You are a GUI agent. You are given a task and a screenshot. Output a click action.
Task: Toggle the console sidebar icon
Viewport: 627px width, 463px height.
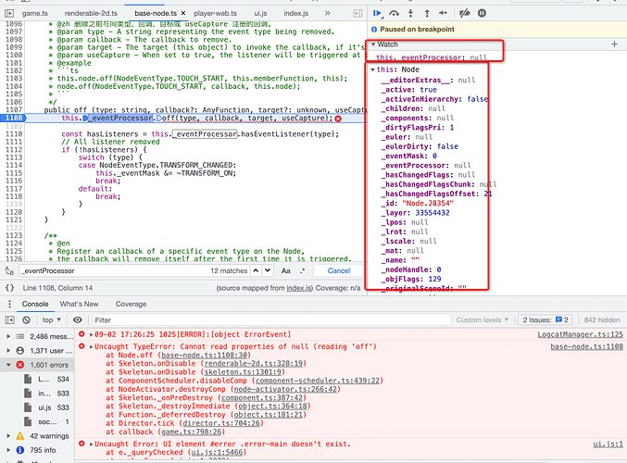(x=9, y=319)
